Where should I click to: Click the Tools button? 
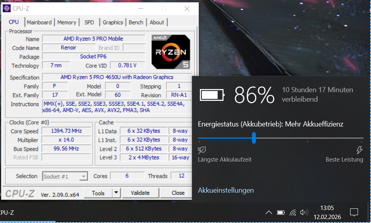tap(98, 193)
